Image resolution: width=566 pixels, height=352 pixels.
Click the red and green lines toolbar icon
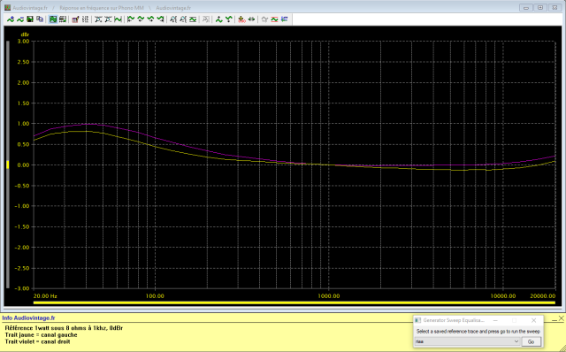click(275, 19)
